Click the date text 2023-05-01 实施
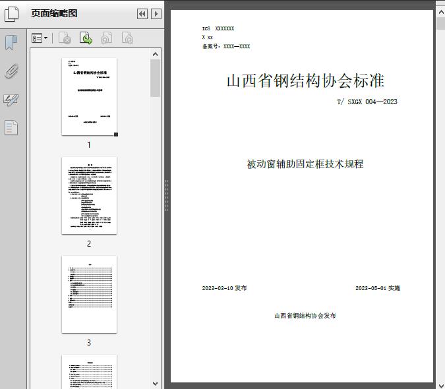Screen dimensions: 445x389 point(378,288)
